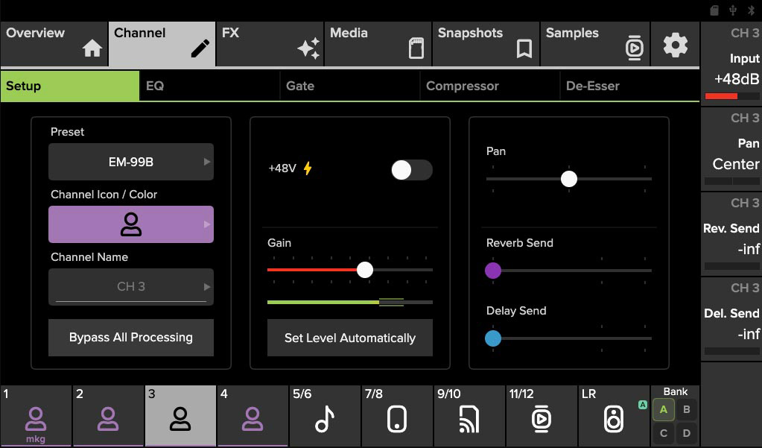The height and width of the screenshot is (448, 762).
Task: Open the EM-99B Preset dropdown
Action: [x=130, y=161]
